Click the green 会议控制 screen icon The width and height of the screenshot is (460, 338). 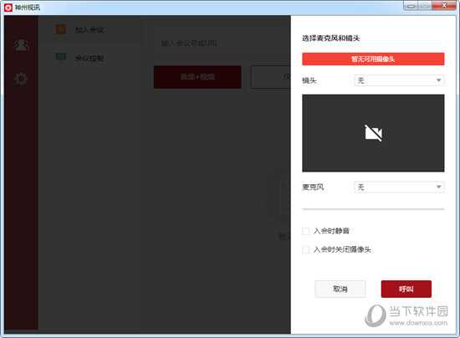coord(61,58)
